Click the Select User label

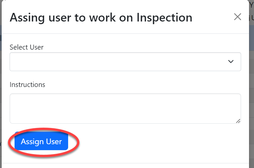[x=26, y=47]
